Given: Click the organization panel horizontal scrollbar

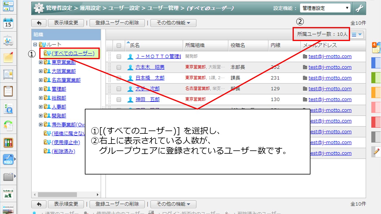Looking at the screenshot, I should point(57,194).
